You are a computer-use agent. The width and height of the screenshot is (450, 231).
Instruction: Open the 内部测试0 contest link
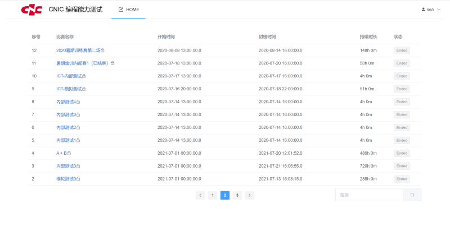click(x=66, y=166)
